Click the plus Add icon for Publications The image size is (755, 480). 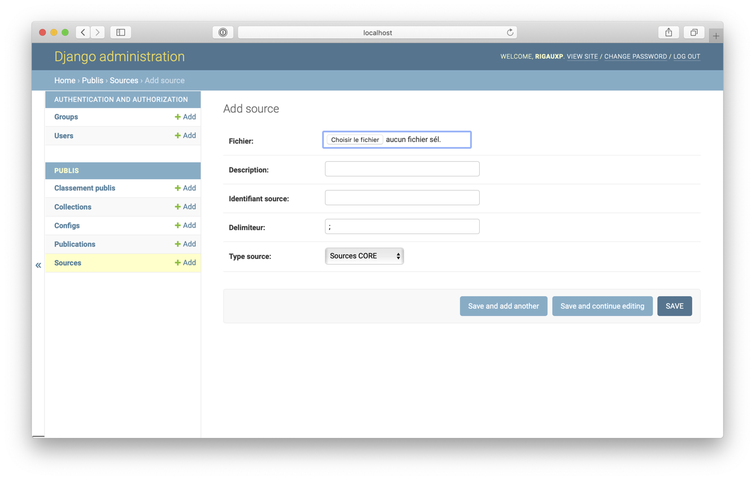click(177, 244)
